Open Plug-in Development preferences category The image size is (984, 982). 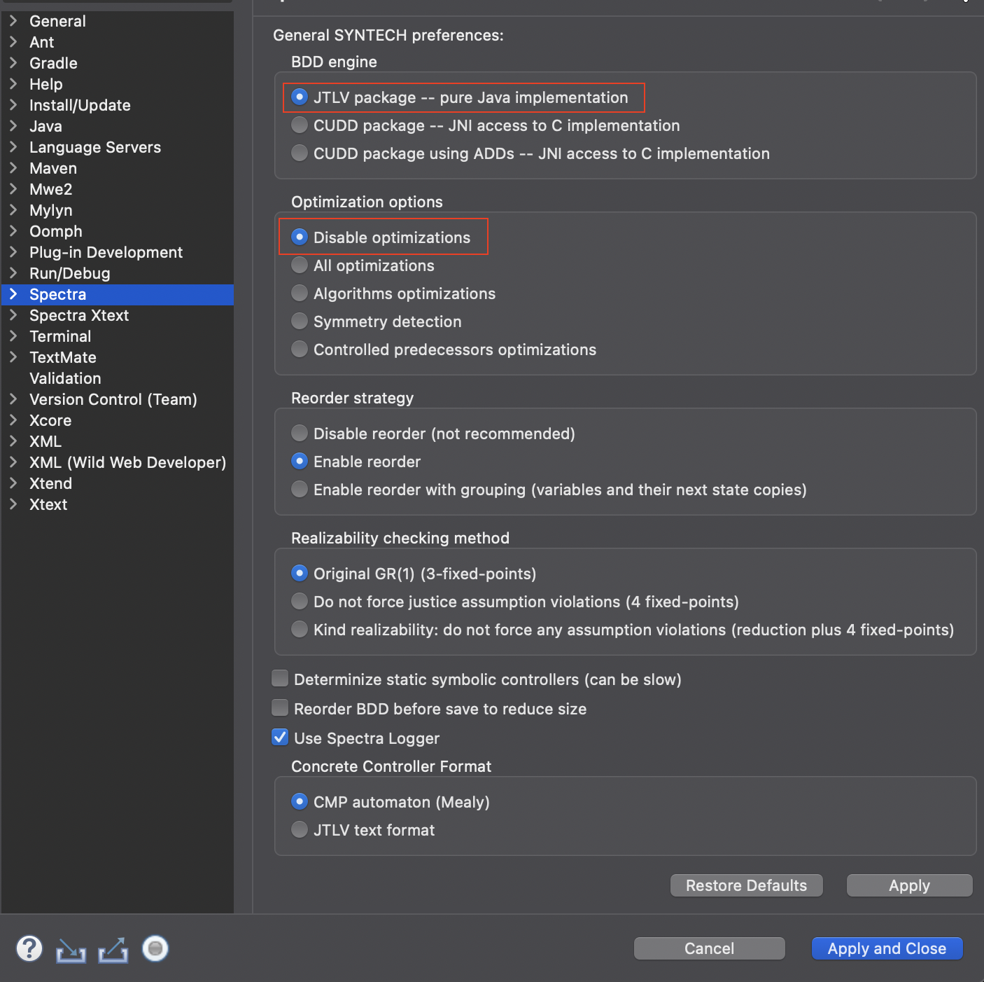(106, 252)
